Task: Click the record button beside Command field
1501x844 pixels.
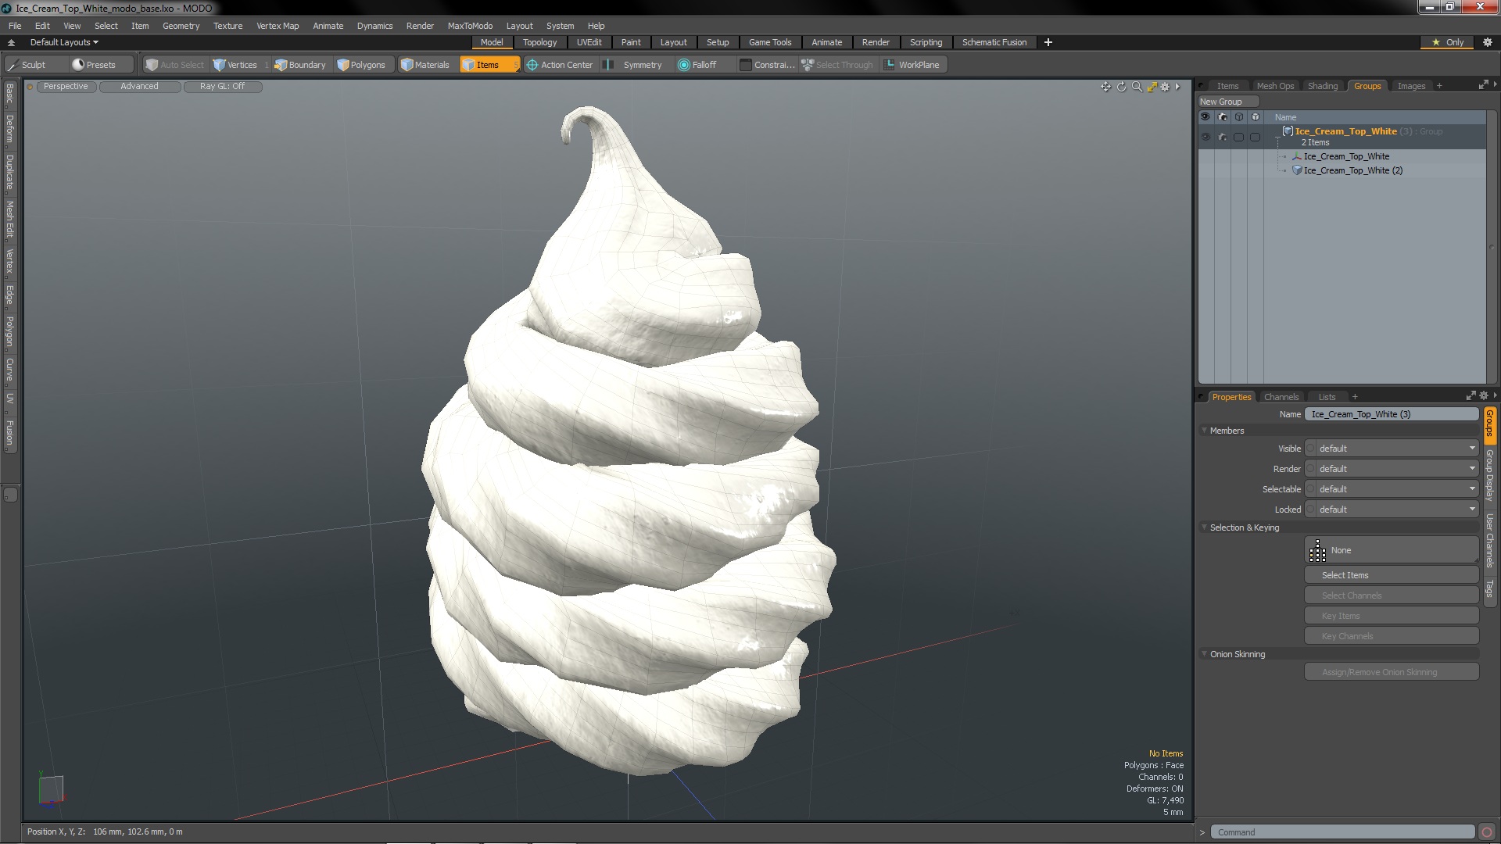Action: [x=1487, y=832]
